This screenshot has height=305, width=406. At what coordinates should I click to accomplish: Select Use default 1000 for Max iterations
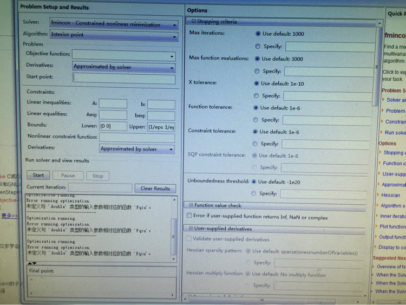tap(258, 34)
